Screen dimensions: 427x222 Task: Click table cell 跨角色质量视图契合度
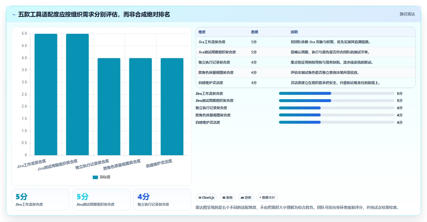click(216, 73)
